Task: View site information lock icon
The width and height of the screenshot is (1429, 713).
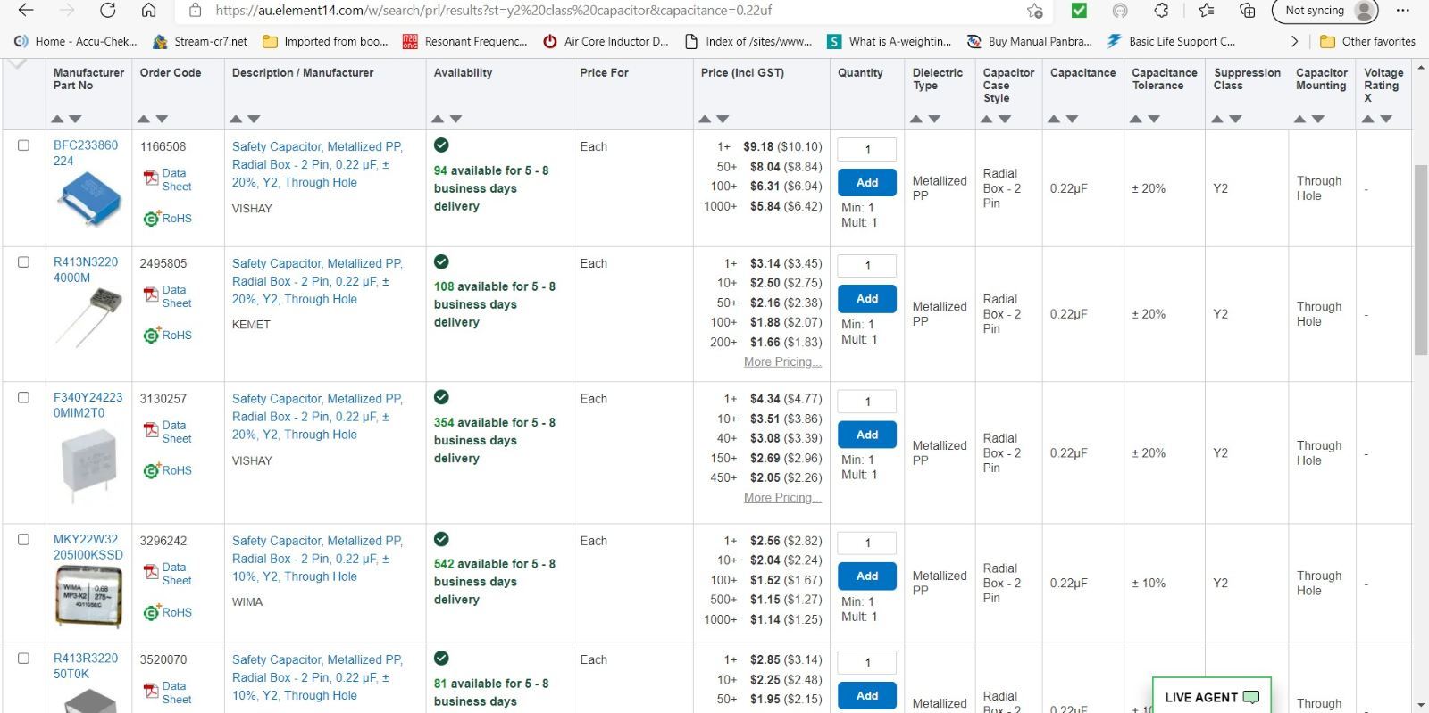Action: [x=195, y=11]
